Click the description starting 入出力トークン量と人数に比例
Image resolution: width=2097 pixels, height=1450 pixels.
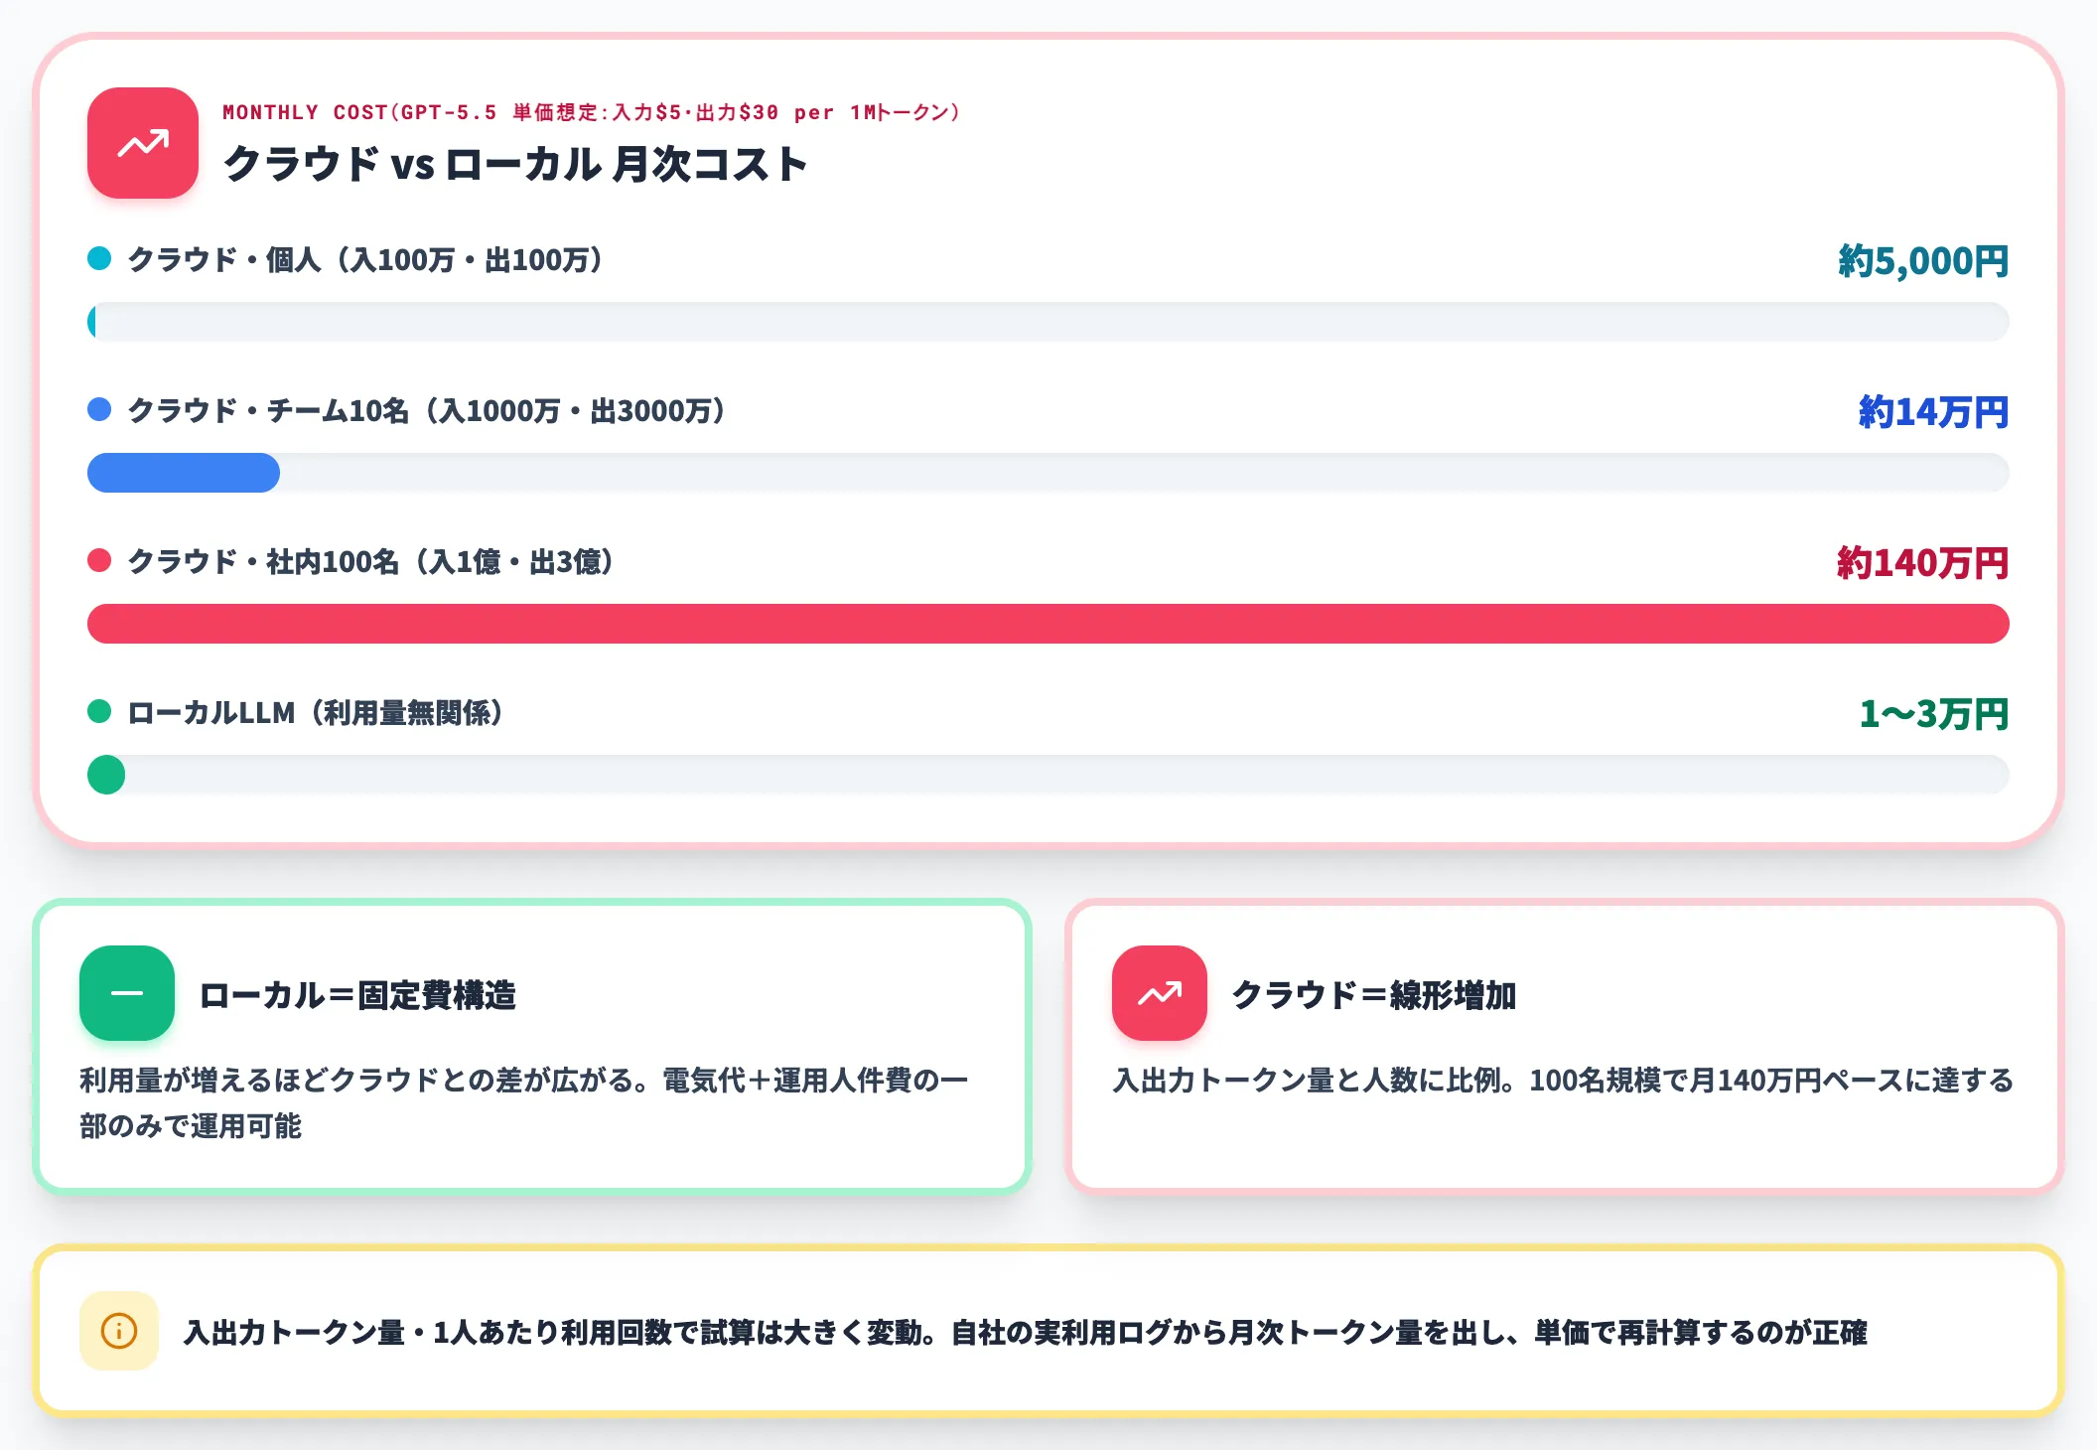point(1563,1081)
